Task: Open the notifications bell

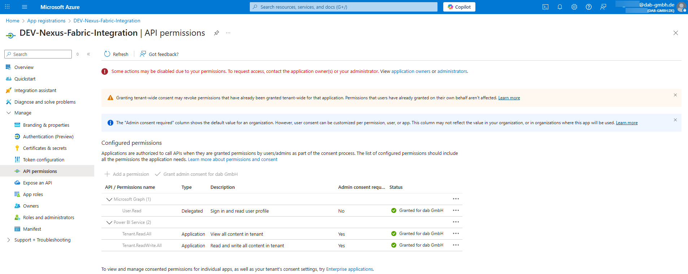Action: click(x=560, y=7)
